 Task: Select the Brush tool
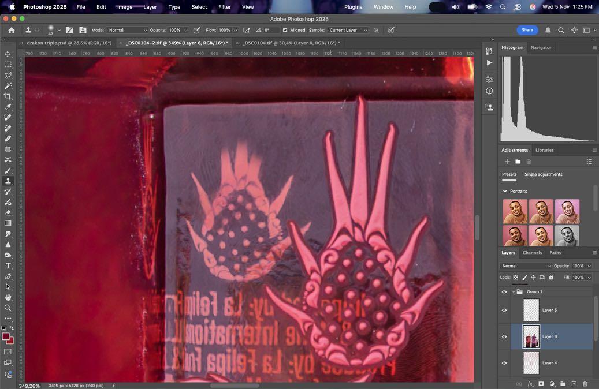8,171
